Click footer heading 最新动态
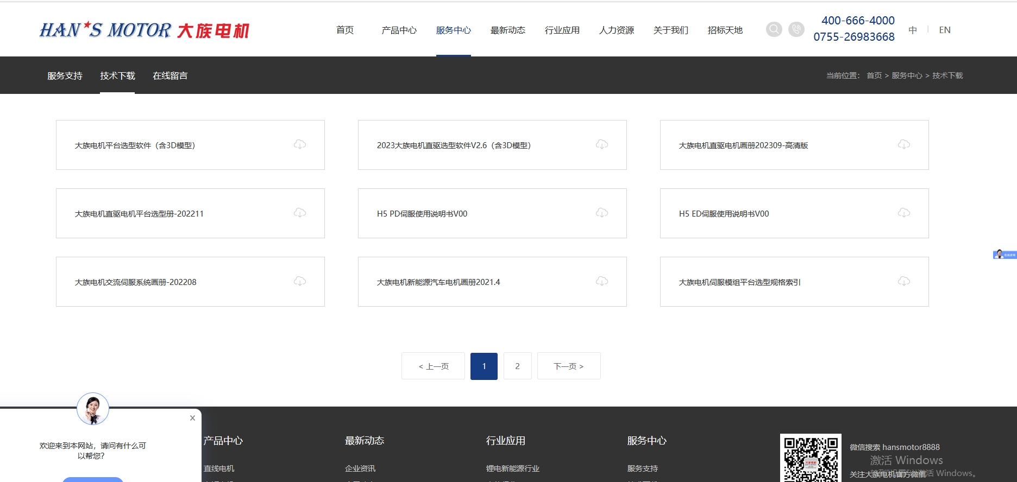 coord(365,441)
